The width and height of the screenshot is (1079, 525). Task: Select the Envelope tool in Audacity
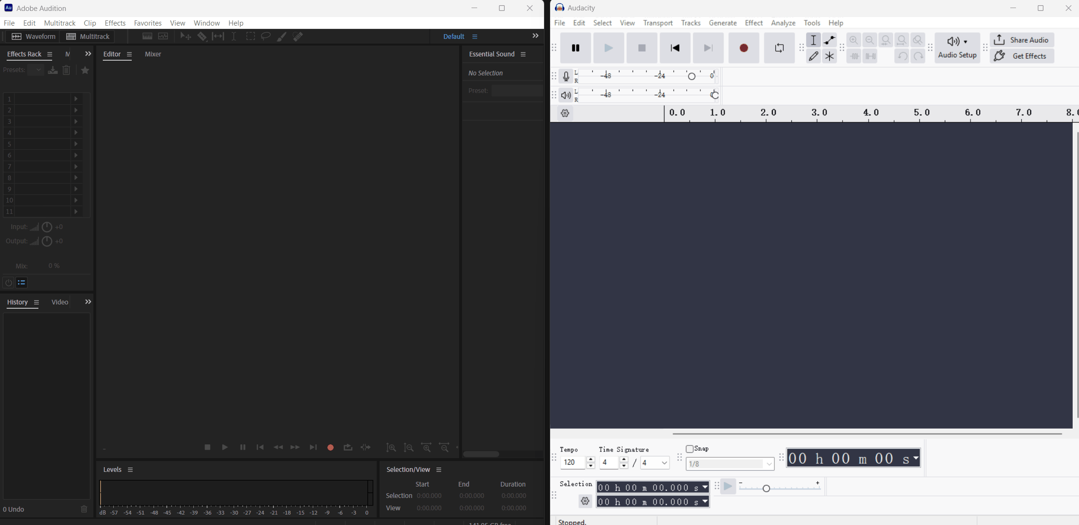(829, 40)
